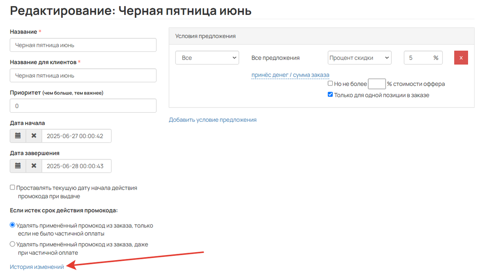
Task: Click the discount percent field showing 5
Action: [423, 58]
